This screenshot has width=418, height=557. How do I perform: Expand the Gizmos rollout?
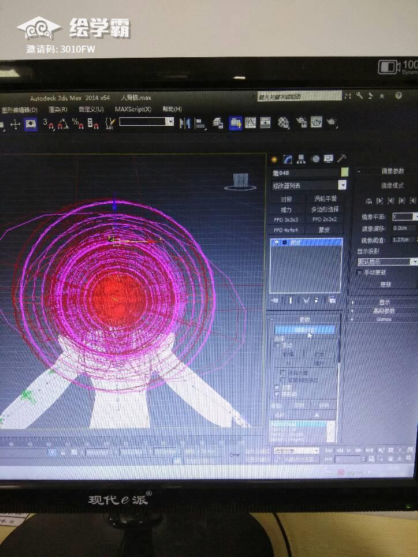pos(384,319)
